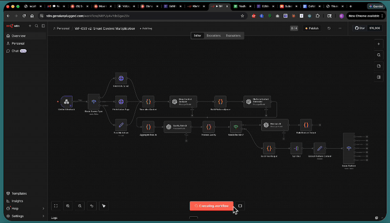This screenshot has height=223, width=390.
Task: Zoom in on the canvas
Action: 68,206
